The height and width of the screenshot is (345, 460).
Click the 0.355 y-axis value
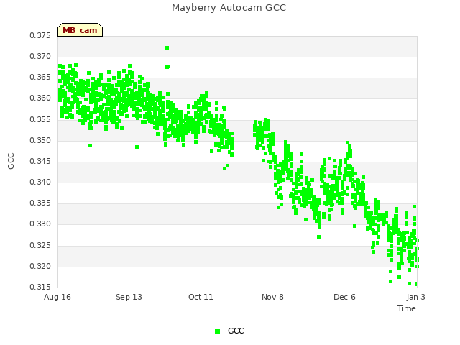[40, 120]
